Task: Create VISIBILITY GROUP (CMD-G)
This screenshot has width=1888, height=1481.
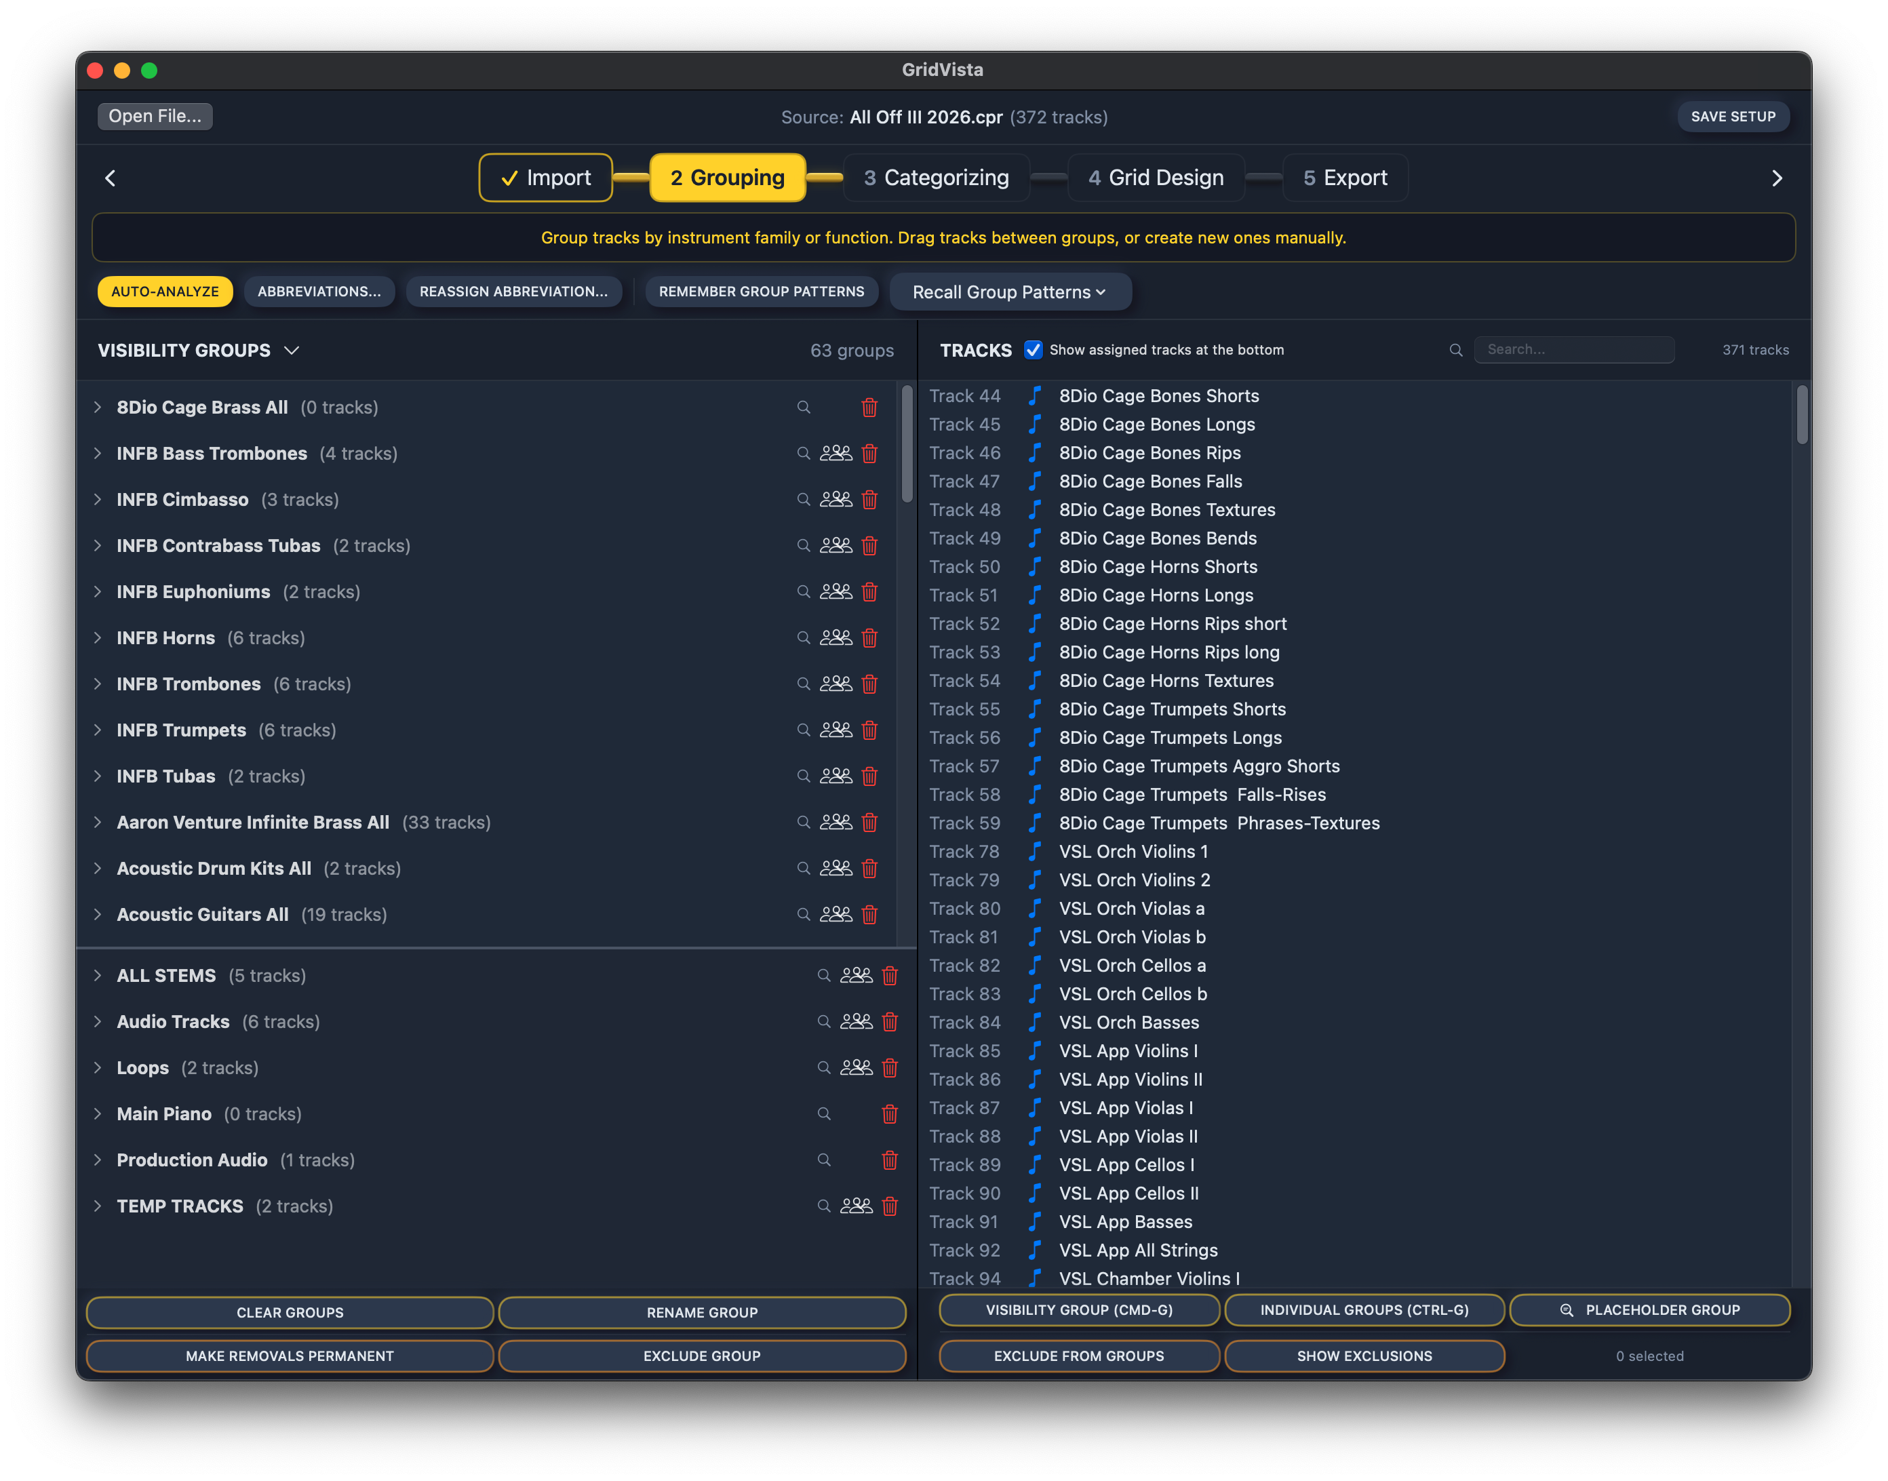Action: (1079, 1310)
